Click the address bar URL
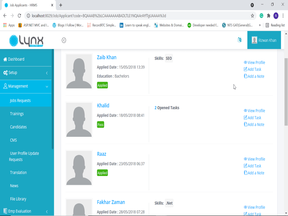 tap(99, 16)
